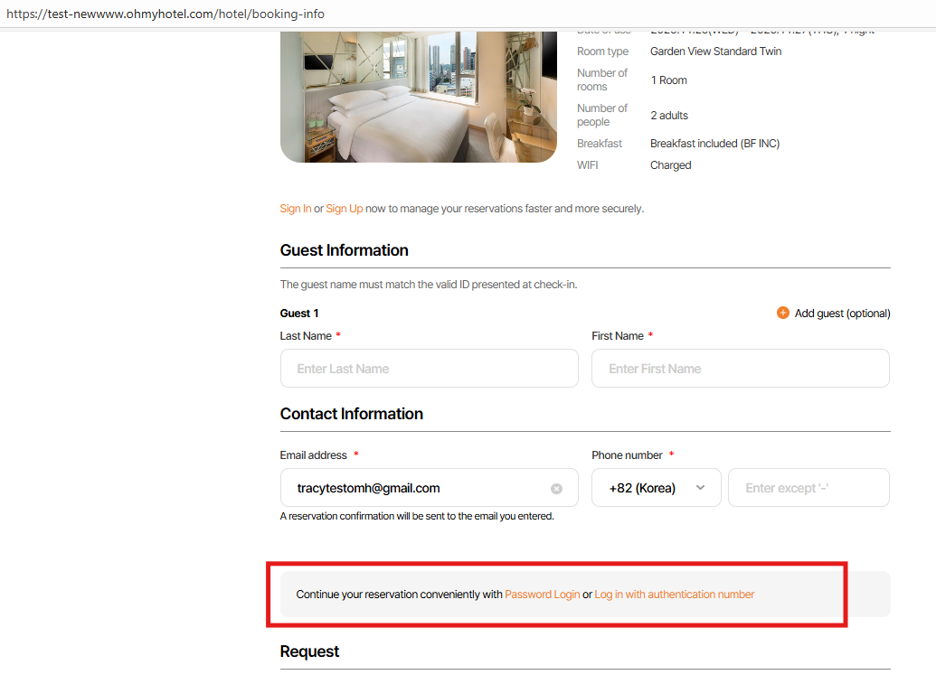Screen dimensions: 936x684
Task: Click the Guest Information heading
Action: pos(344,250)
